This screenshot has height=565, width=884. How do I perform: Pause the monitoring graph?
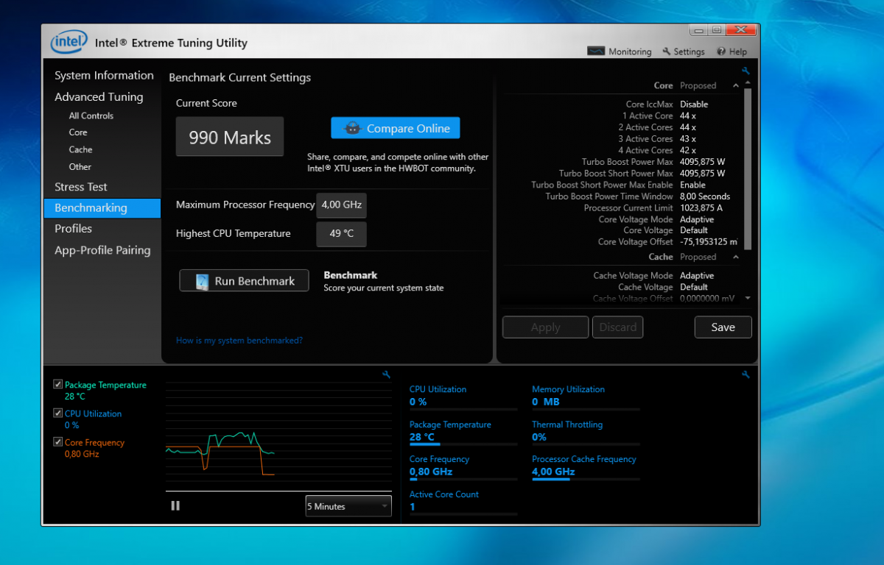(x=175, y=505)
